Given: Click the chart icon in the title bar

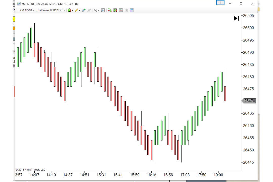Looking at the screenshot, I should point(19,4).
